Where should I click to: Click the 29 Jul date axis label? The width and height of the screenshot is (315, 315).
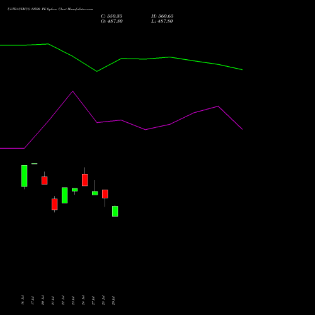113,300
